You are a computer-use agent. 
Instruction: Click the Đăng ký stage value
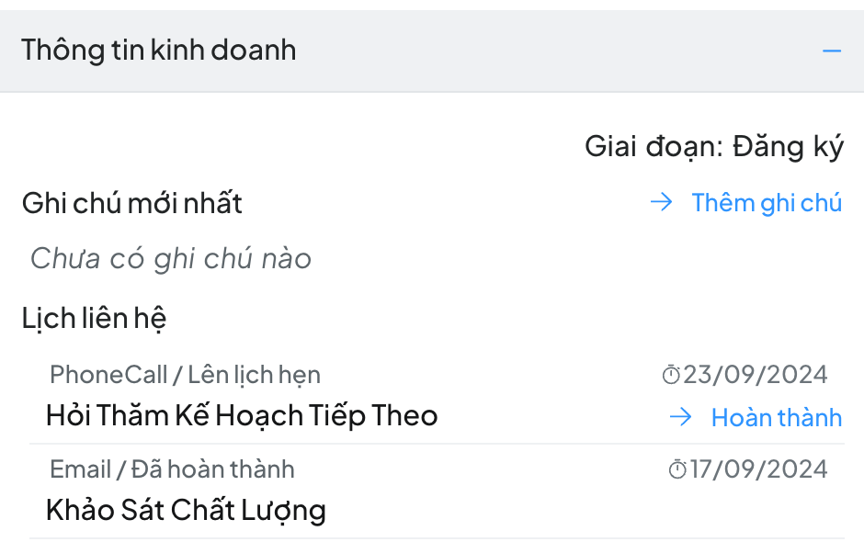coord(788,147)
